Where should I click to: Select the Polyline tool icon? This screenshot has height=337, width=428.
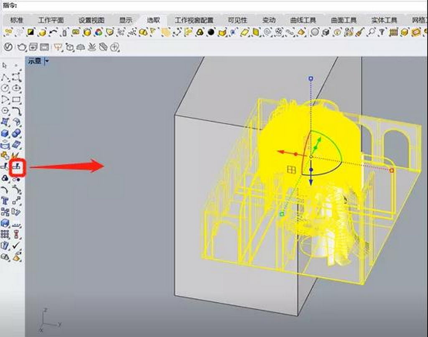[x=5, y=77]
